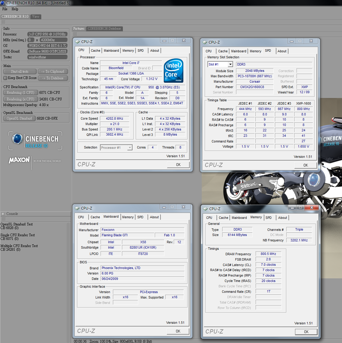Minimize the CPU-Z Motherboard info window
This screenshot has width=342, height=343.
[164, 207]
